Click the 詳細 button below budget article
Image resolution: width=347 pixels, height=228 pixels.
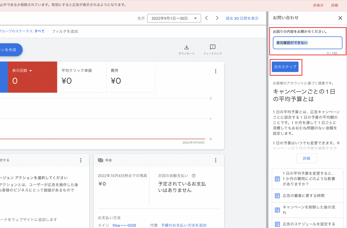point(306,158)
